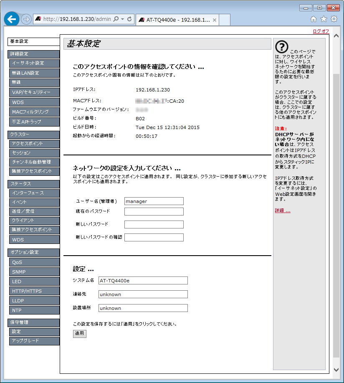Open LLDP option settings
Screen dimensions: 344x383
click(x=34, y=300)
